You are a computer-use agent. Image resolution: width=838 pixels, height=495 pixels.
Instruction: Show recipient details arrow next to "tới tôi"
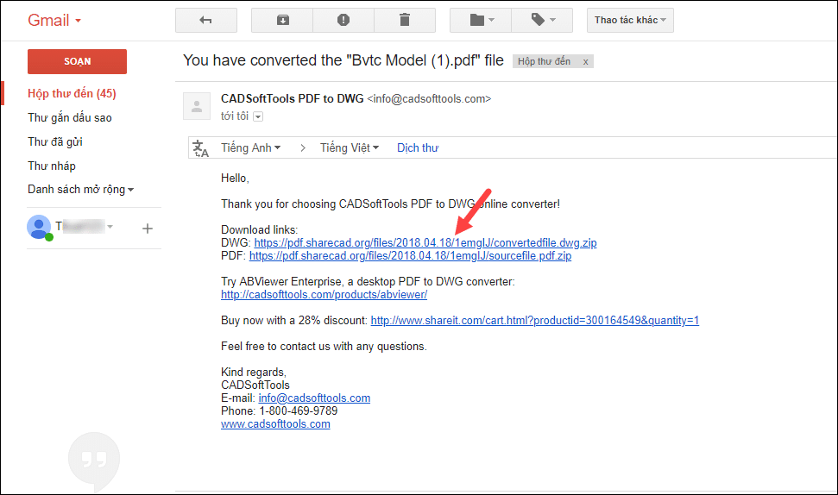coord(257,116)
